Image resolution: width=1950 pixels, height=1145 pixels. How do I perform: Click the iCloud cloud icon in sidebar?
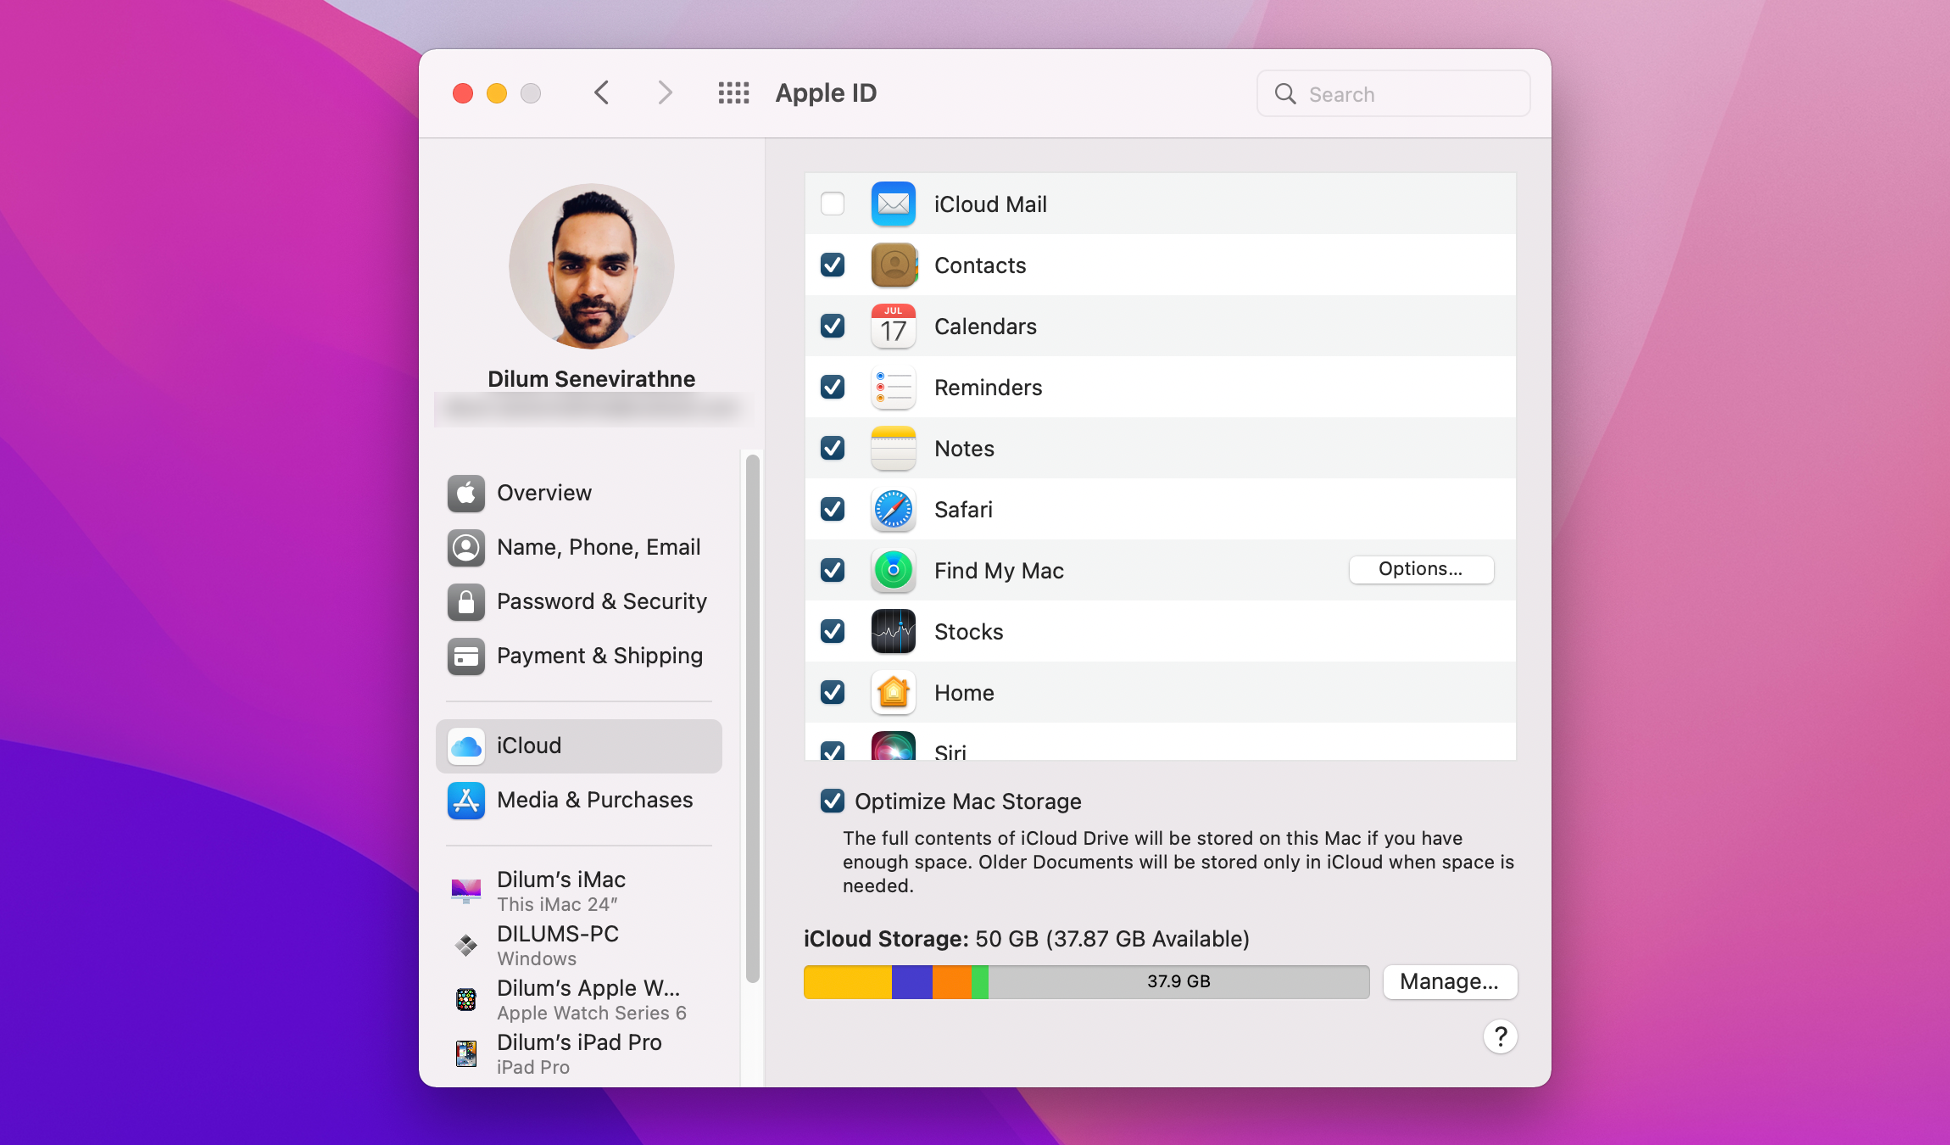point(466,746)
